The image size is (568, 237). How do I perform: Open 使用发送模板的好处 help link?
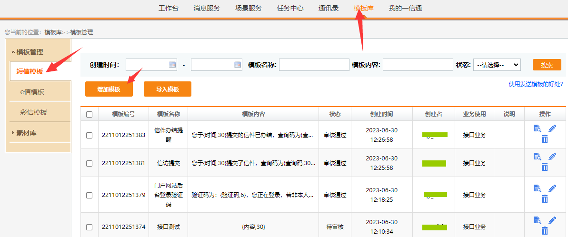pyautogui.click(x=536, y=84)
